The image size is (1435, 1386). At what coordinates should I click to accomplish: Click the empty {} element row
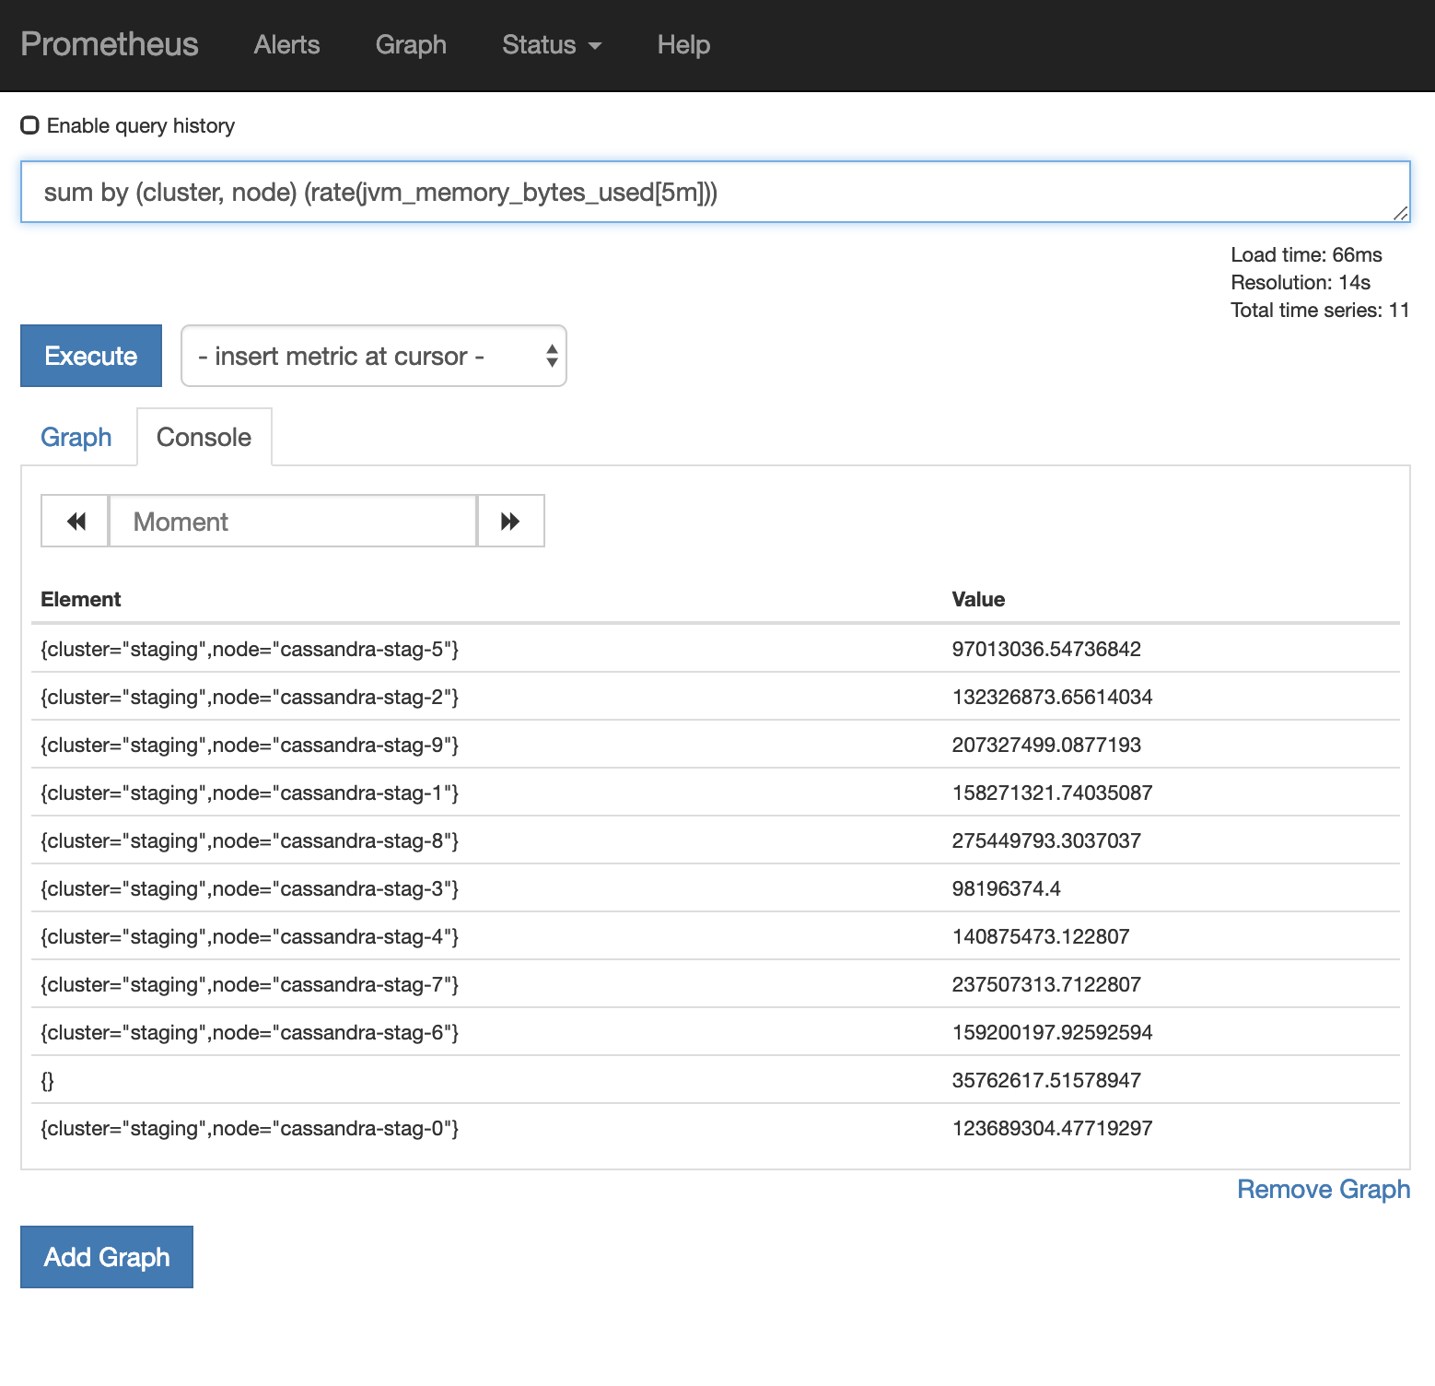point(48,1080)
